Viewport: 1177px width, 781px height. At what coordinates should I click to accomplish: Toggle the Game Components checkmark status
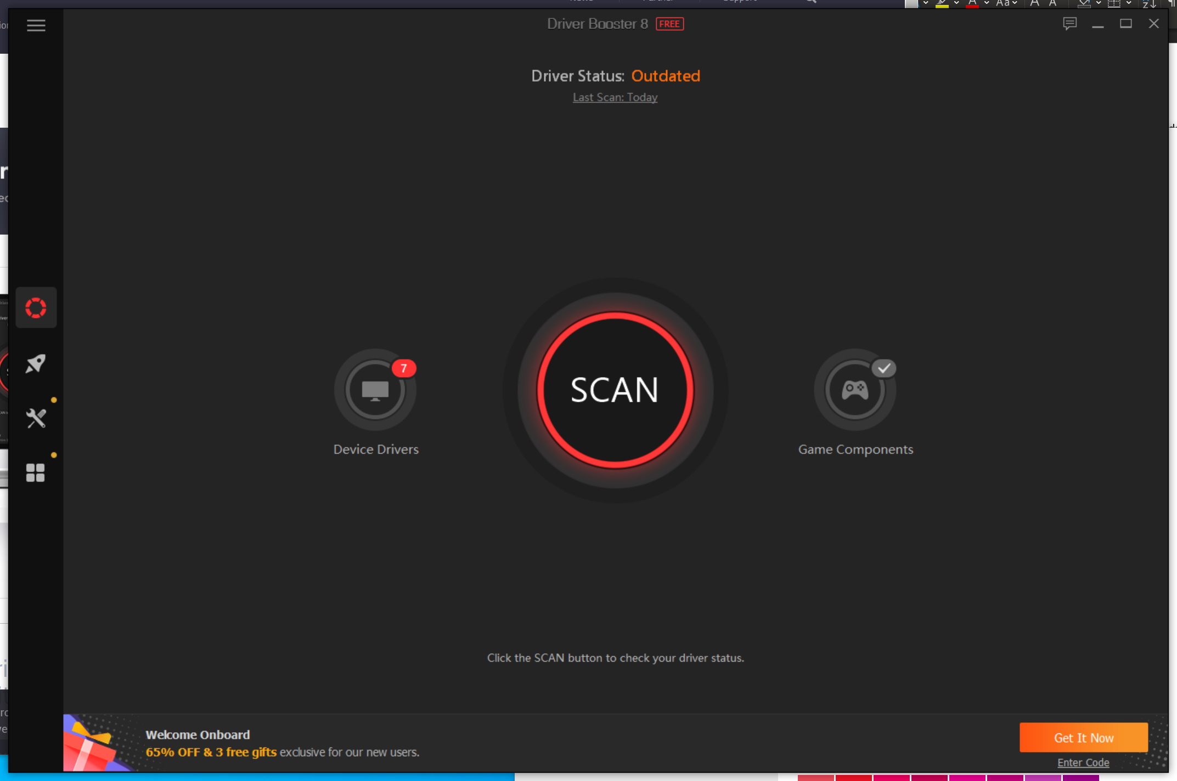pos(883,368)
